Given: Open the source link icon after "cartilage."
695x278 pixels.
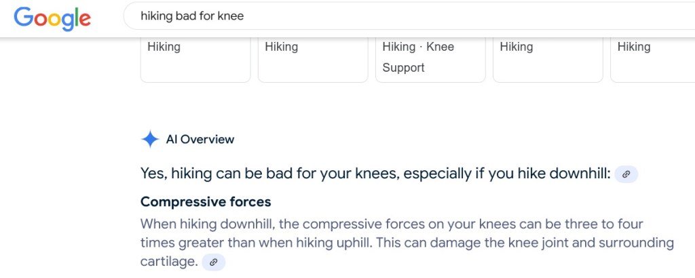Looking at the screenshot, I should (x=213, y=262).
